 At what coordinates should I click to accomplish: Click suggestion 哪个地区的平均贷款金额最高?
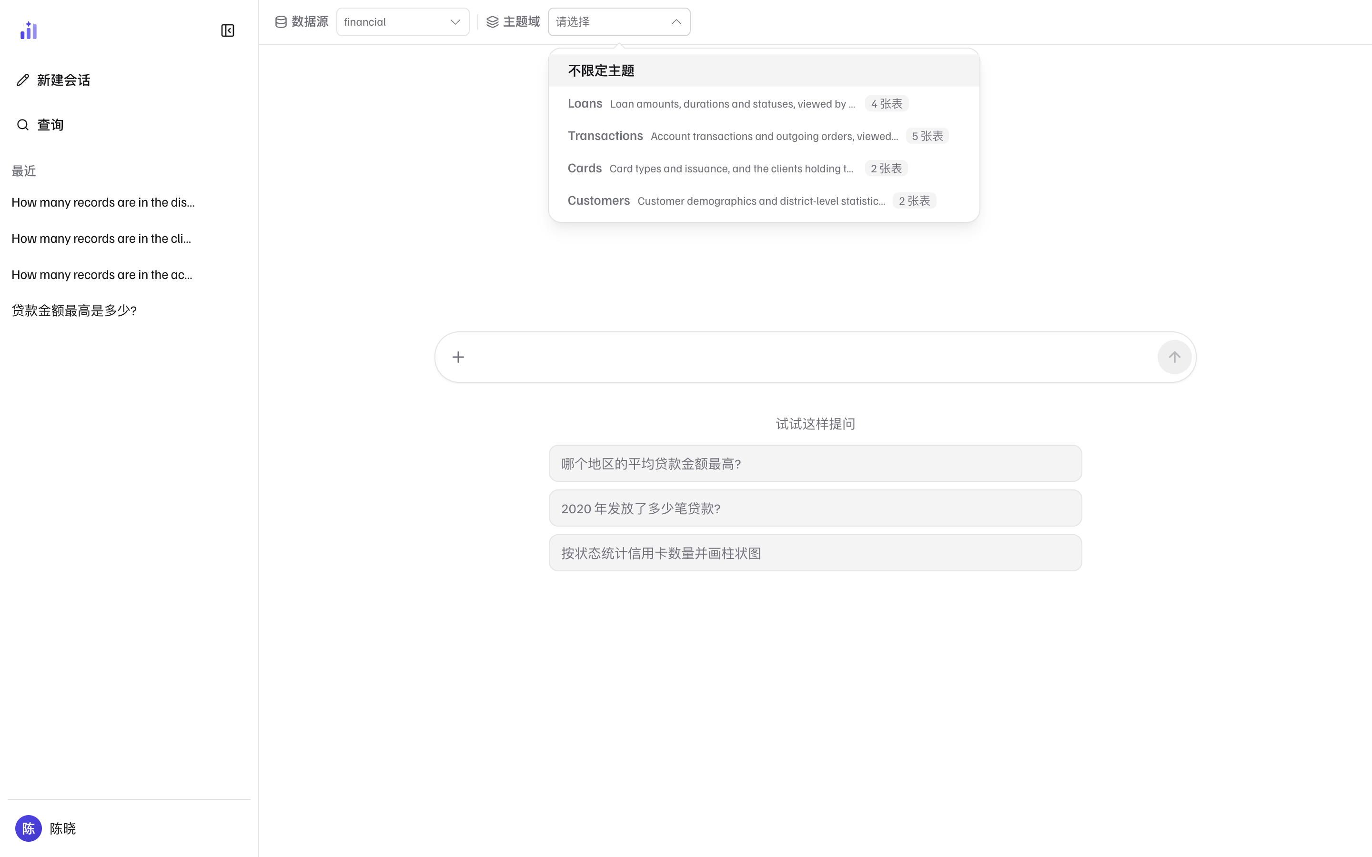click(815, 463)
